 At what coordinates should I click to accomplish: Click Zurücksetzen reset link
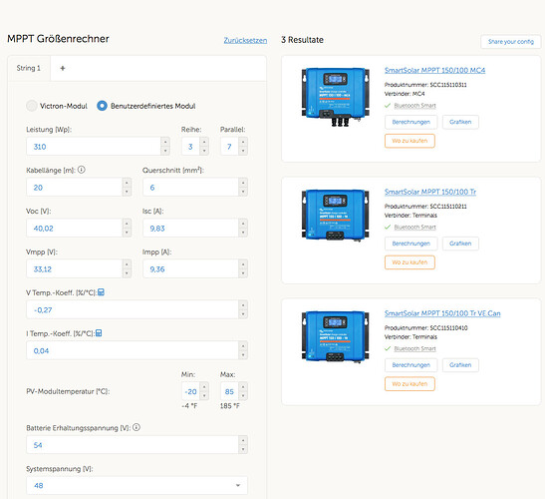[245, 40]
